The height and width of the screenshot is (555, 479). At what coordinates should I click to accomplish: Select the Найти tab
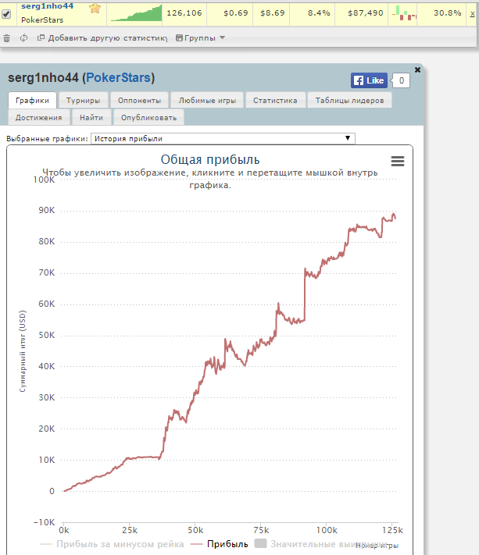pos(91,118)
